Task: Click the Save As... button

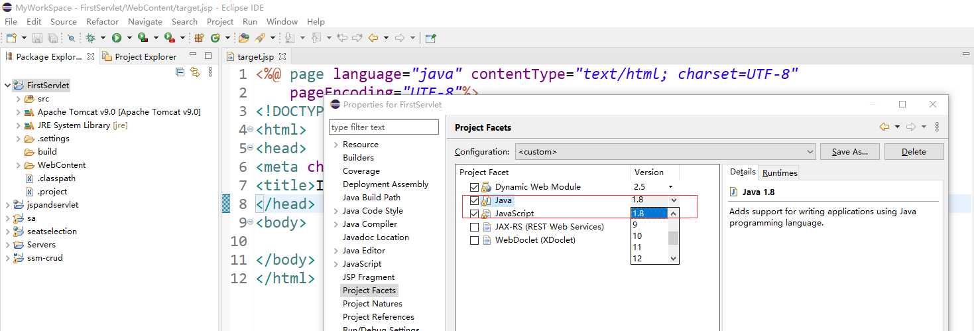Action: point(849,152)
